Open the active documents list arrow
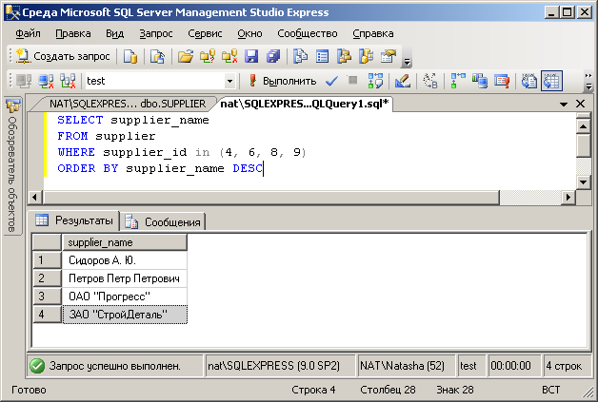The image size is (598, 402). point(564,104)
